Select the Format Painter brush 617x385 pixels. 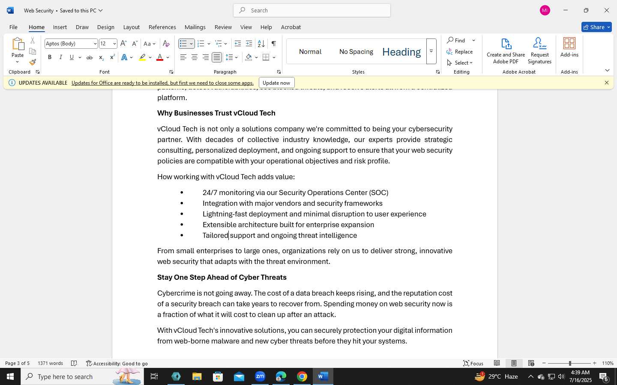(33, 62)
